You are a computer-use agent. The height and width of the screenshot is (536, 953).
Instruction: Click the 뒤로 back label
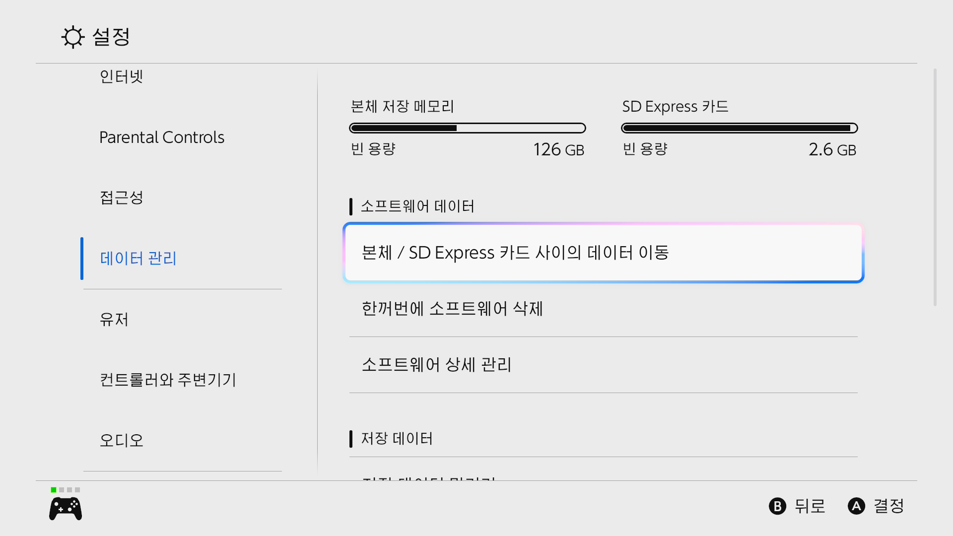(810, 506)
